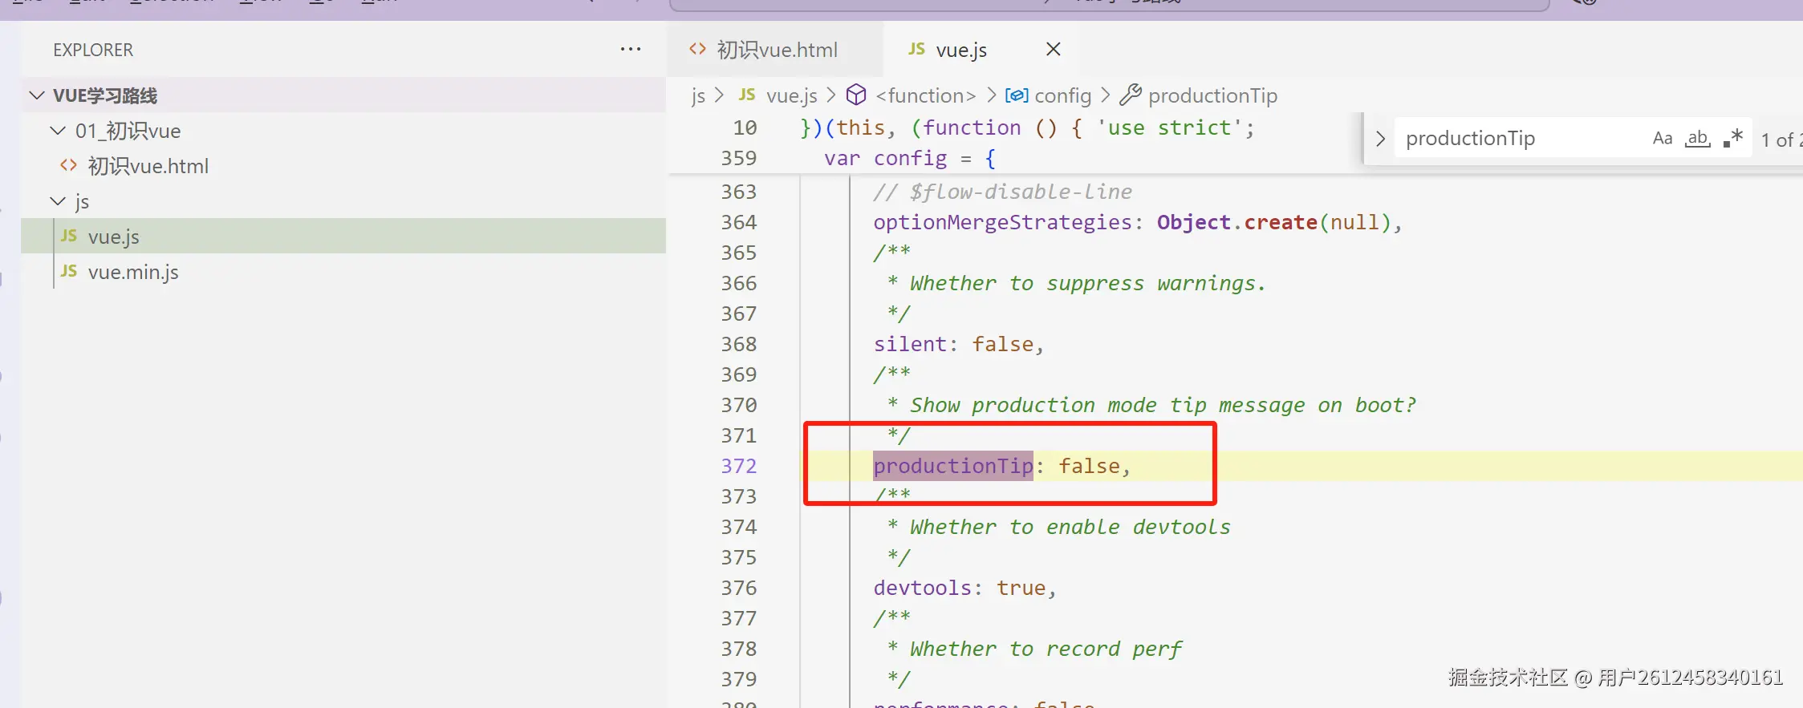This screenshot has width=1803, height=708.
Task: Click comment 'Show production mode tip message on boot?'
Action: [1163, 405]
